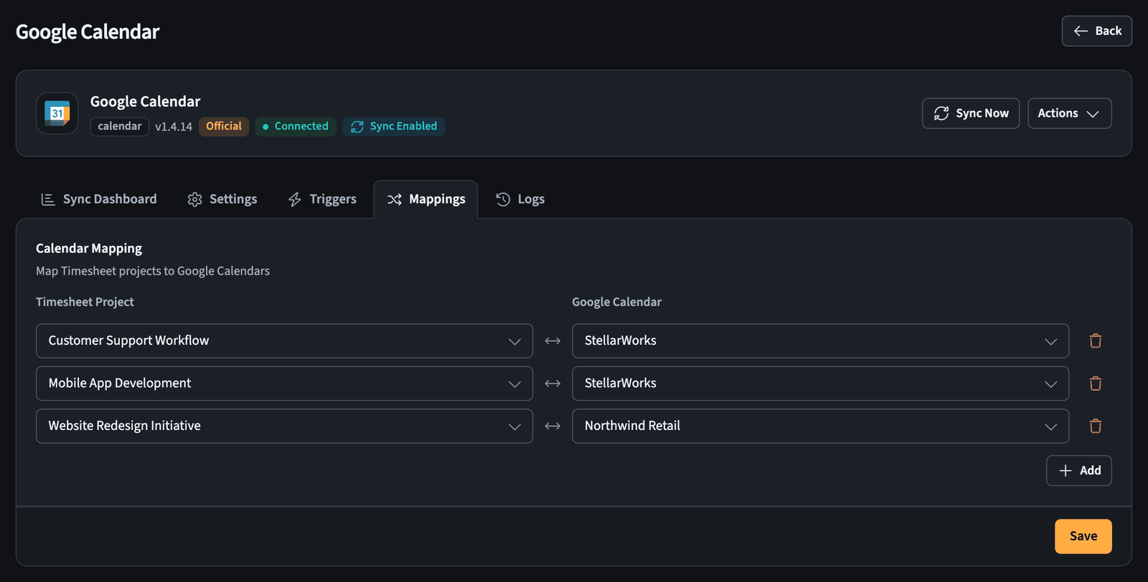1148x582 pixels.
Task: Go back using the Back button
Action: point(1097,31)
